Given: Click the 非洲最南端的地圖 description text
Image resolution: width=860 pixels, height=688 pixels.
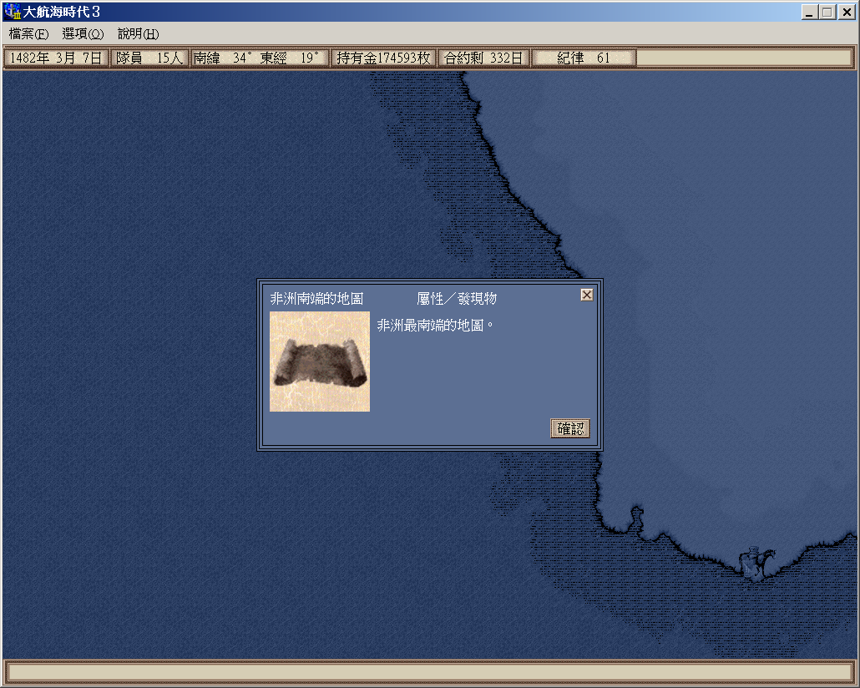Looking at the screenshot, I should coord(435,325).
